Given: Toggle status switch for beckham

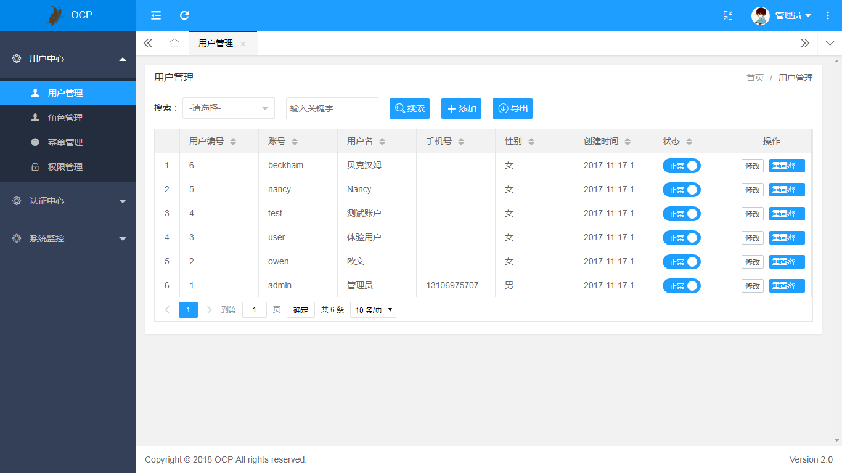Looking at the screenshot, I should [x=682, y=166].
